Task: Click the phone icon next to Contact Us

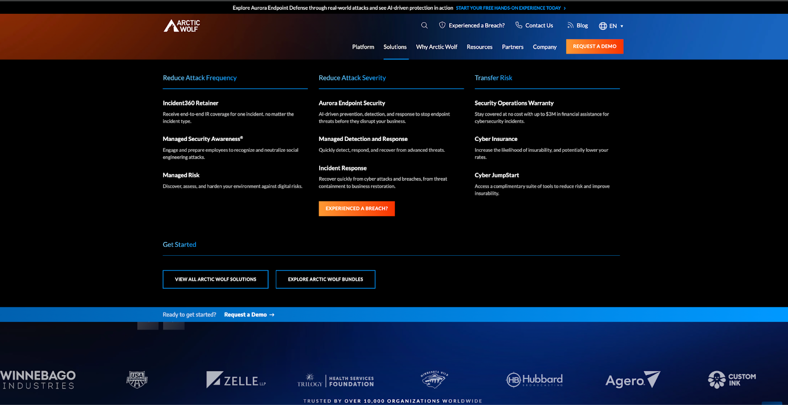Action: click(519, 25)
